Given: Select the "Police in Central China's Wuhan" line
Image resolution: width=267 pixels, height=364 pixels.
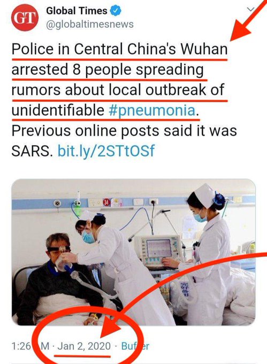Looking at the screenshot, I should click(x=119, y=49).
